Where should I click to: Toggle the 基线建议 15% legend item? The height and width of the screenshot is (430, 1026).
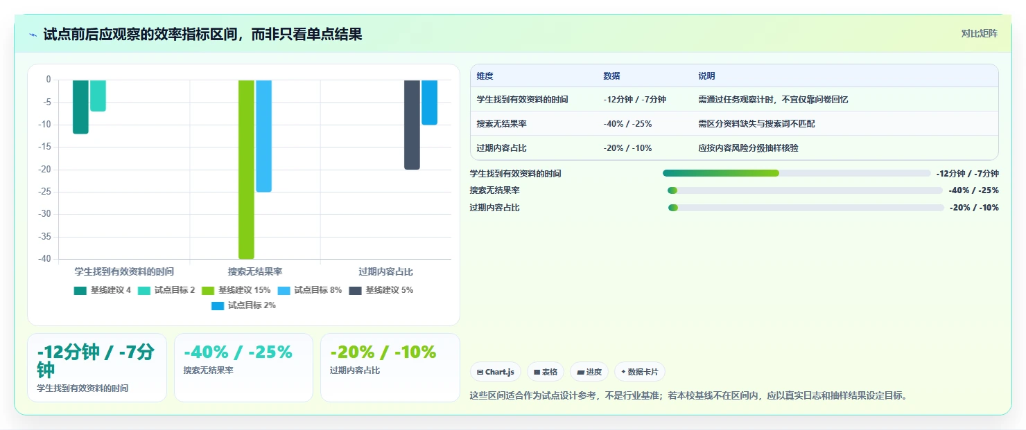(x=236, y=290)
